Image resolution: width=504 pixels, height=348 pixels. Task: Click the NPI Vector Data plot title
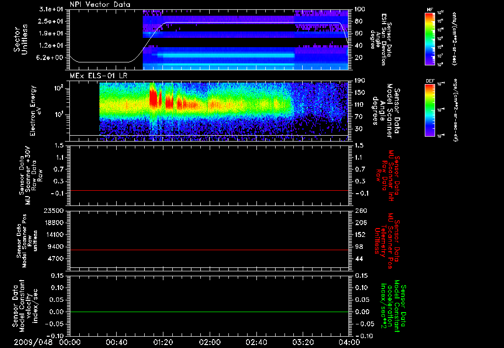(x=100, y=4)
